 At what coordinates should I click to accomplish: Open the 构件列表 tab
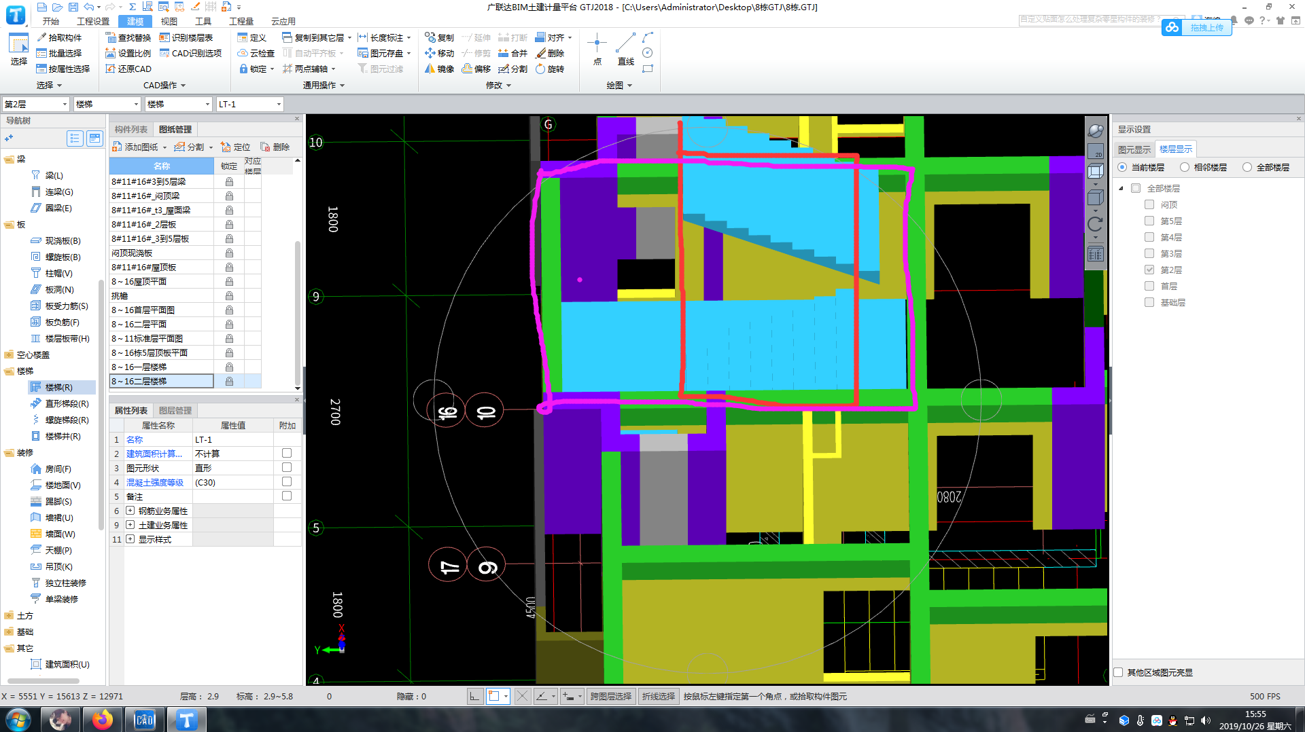pos(131,129)
